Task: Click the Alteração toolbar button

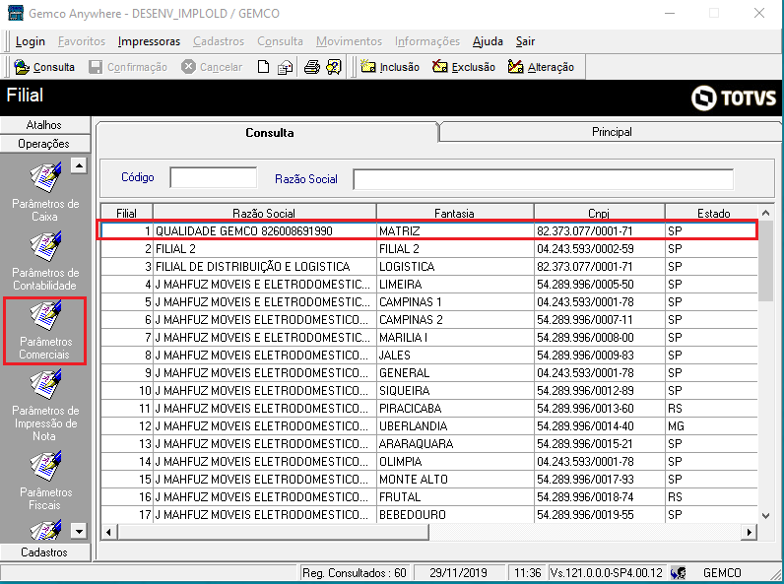Action: point(541,67)
